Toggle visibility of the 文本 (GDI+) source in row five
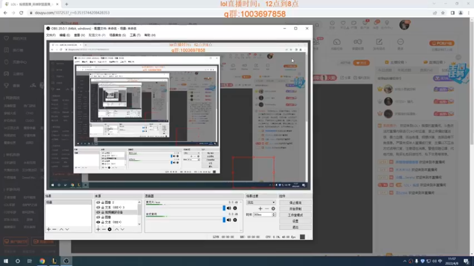The image size is (474, 266). click(98, 222)
